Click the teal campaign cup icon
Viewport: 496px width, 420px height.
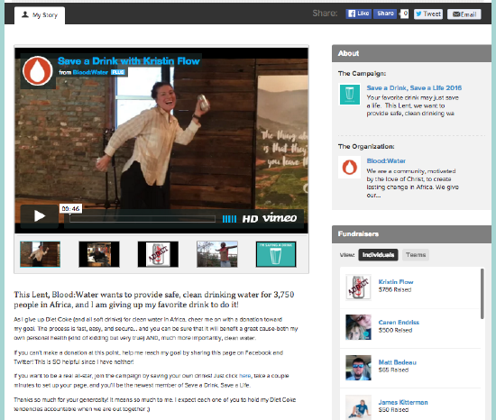pyautogui.click(x=350, y=94)
